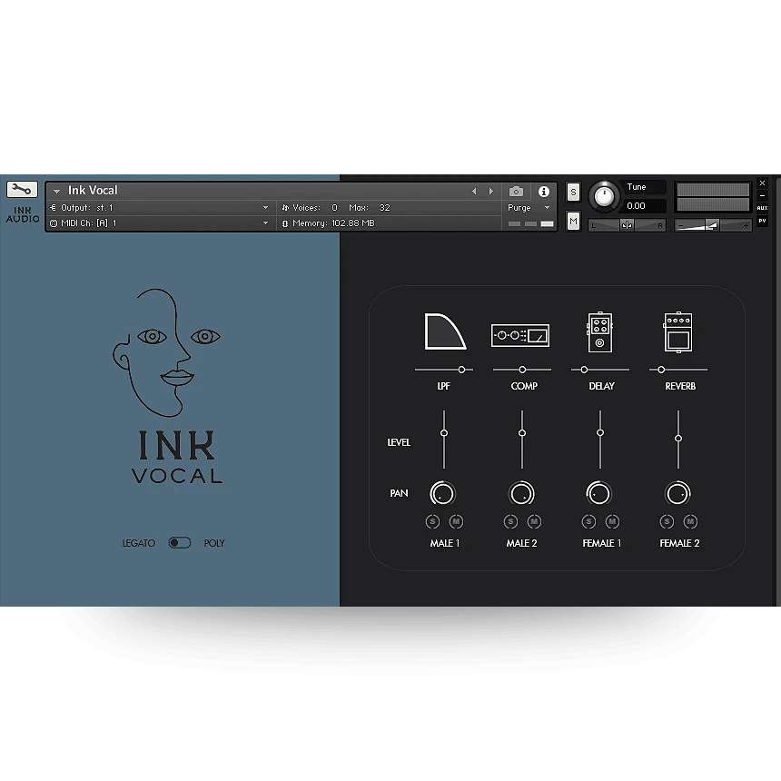781x781 pixels.
Task: Click the DELAY amount slider
Action: 600,370
